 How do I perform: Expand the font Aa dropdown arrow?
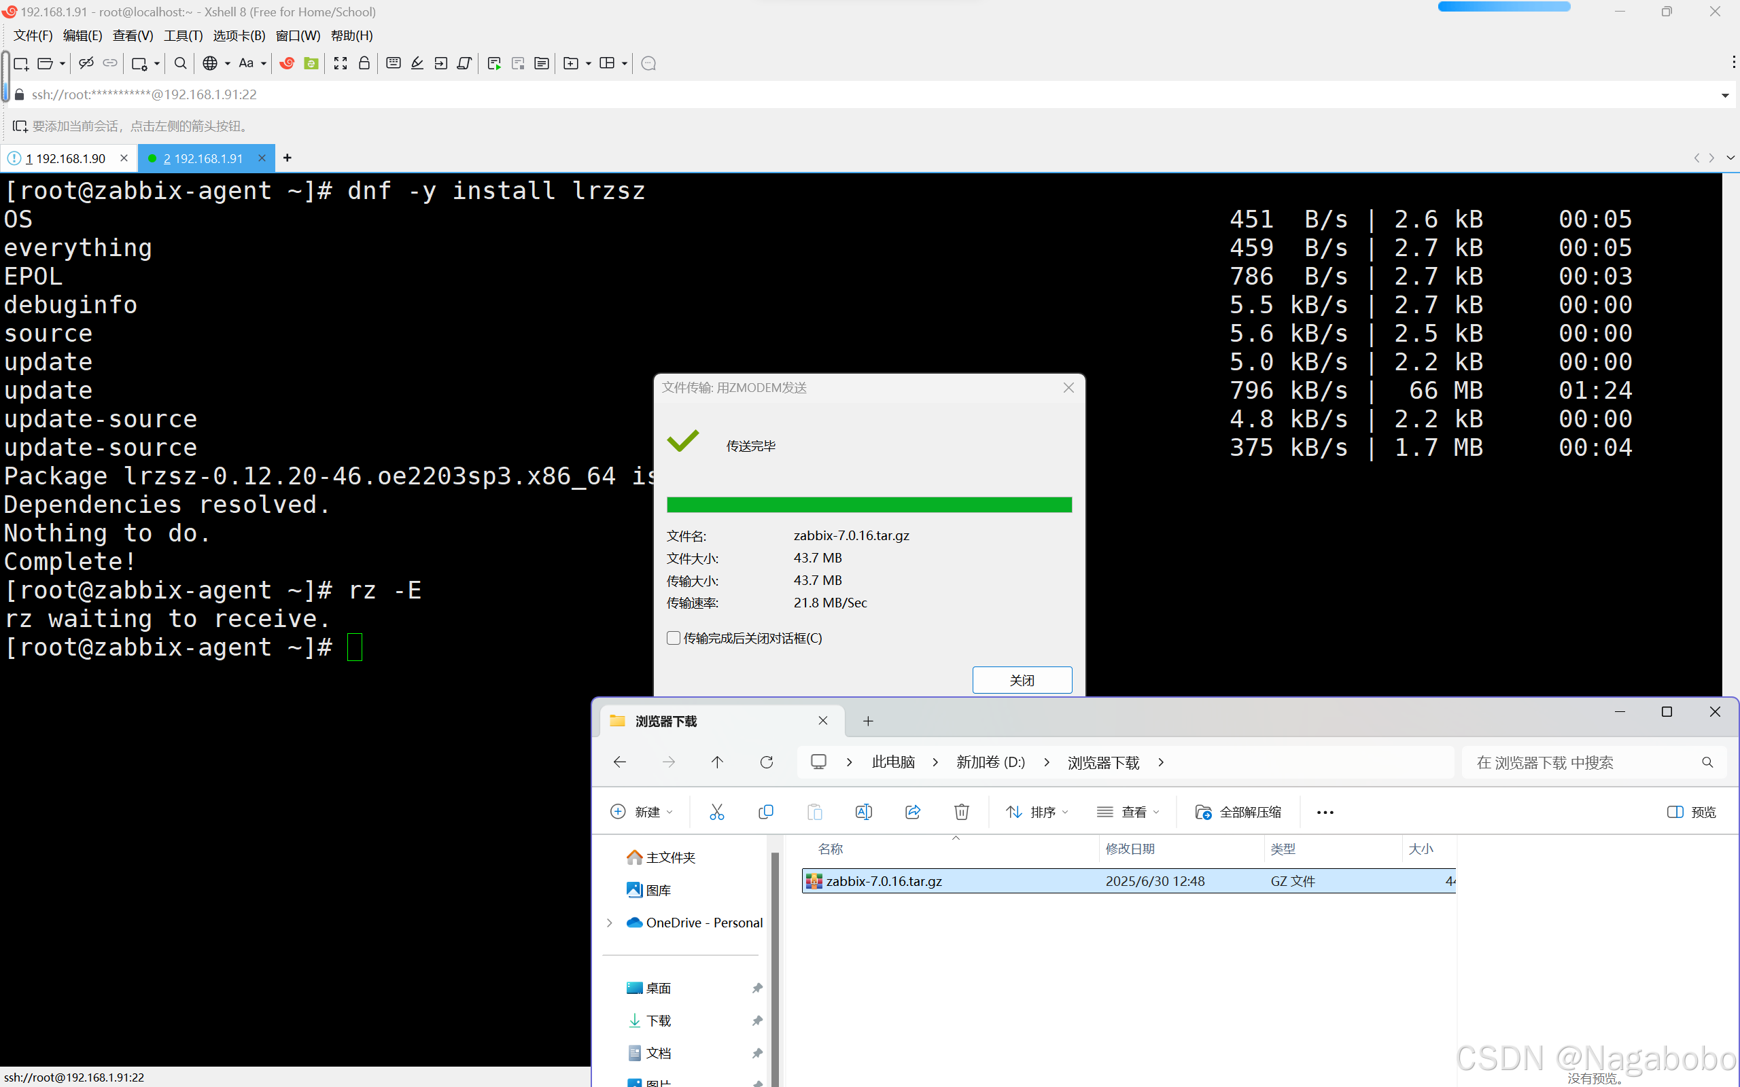264,63
